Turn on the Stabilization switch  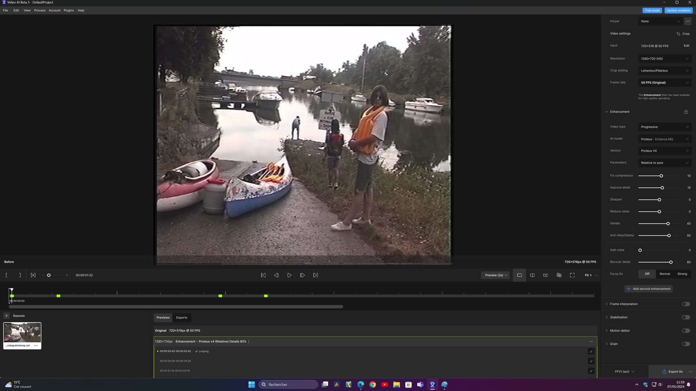click(x=685, y=317)
